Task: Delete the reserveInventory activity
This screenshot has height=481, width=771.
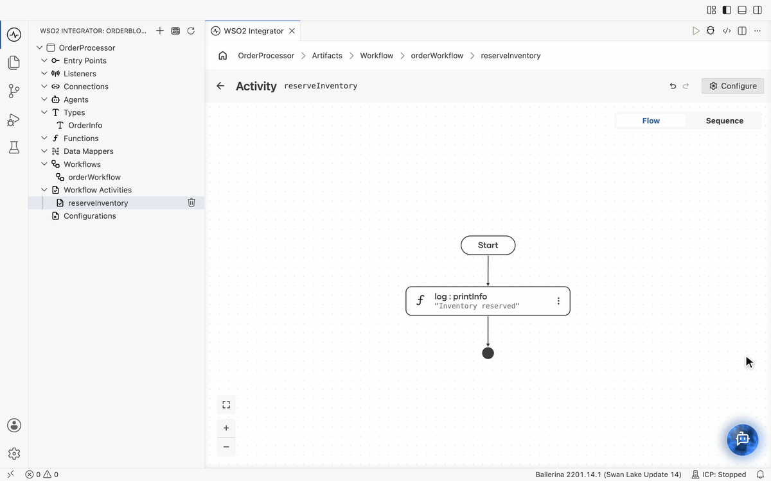Action: (191, 203)
